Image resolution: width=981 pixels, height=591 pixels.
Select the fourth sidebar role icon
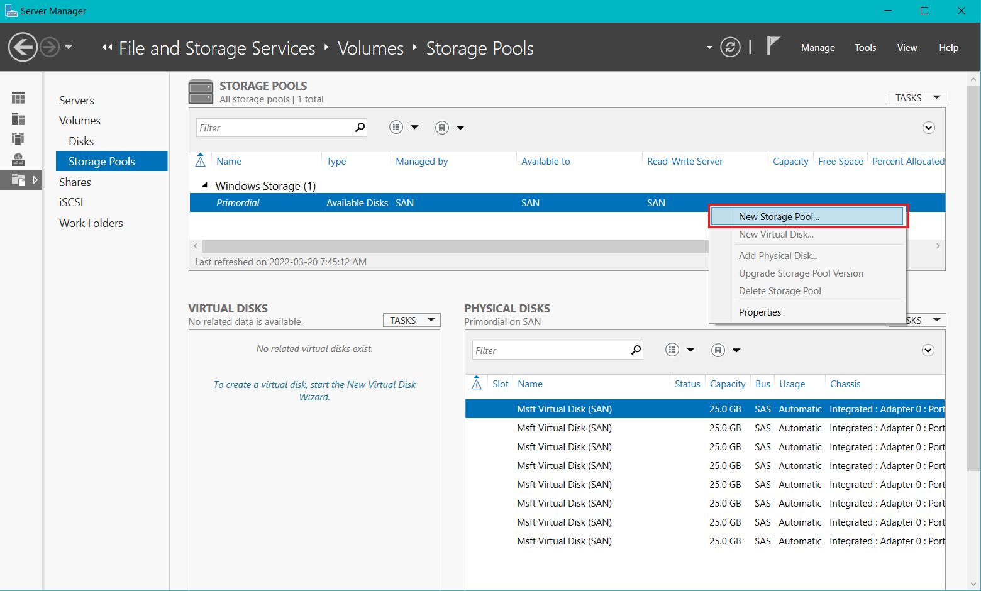coord(18,160)
